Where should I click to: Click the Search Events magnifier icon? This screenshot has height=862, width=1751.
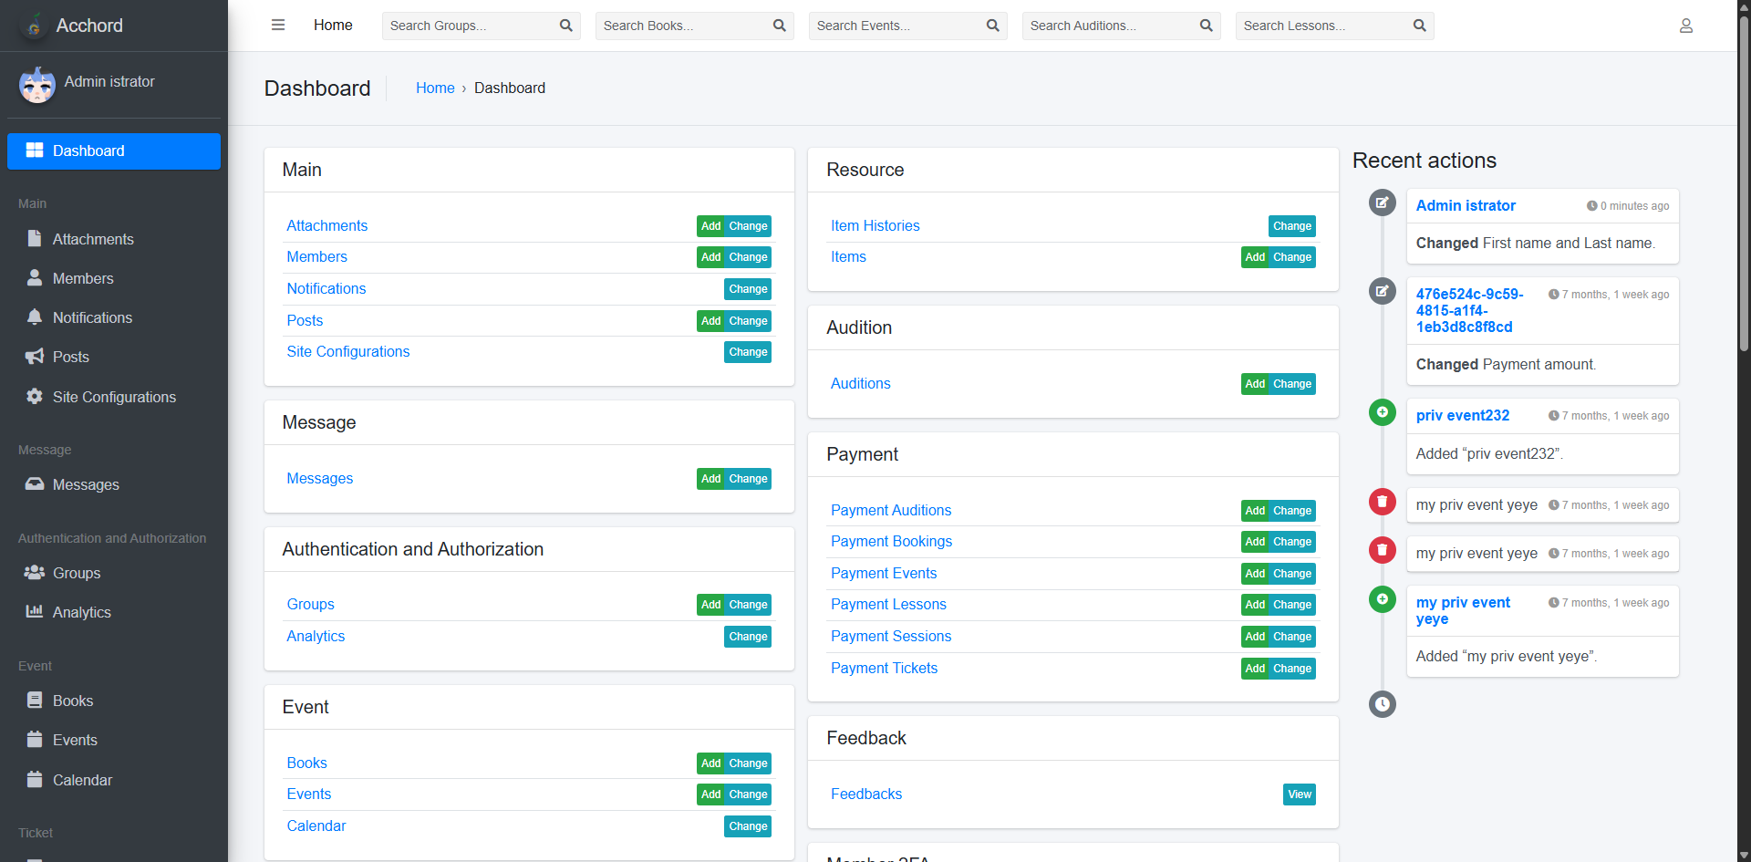pos(992,26)
